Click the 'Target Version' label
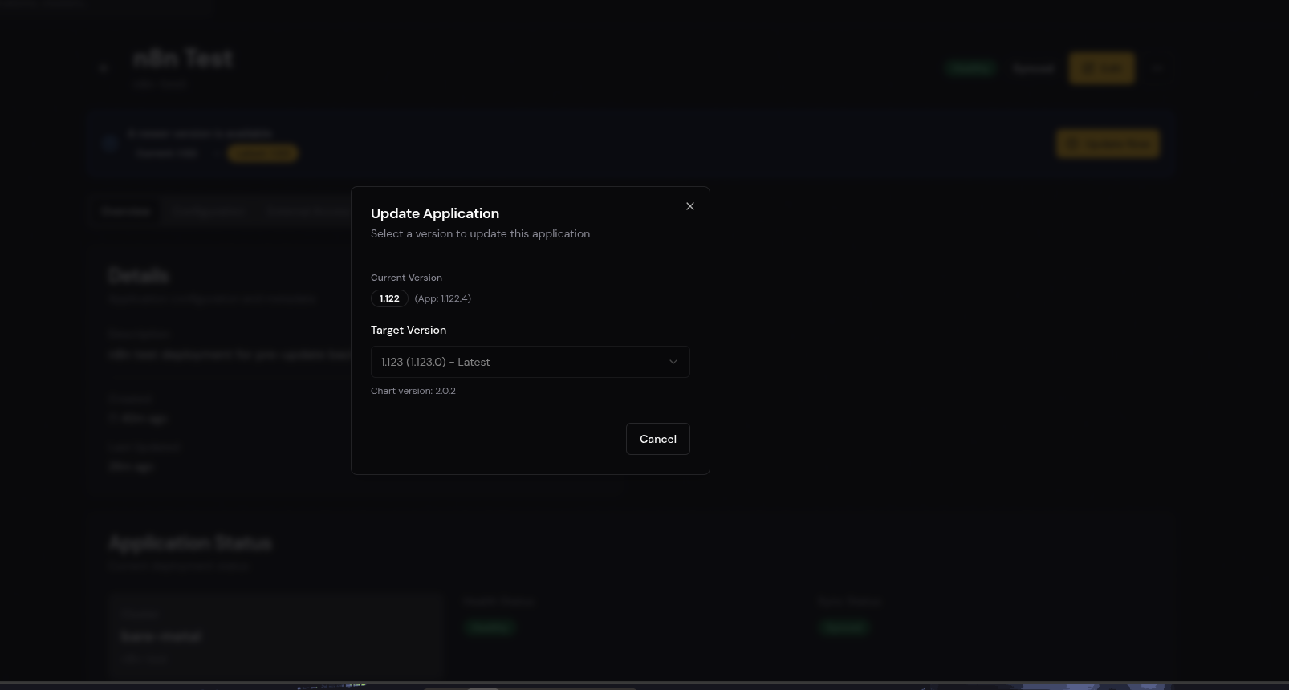This screenshot has width=1289, height=690. (x=409, y=330)
